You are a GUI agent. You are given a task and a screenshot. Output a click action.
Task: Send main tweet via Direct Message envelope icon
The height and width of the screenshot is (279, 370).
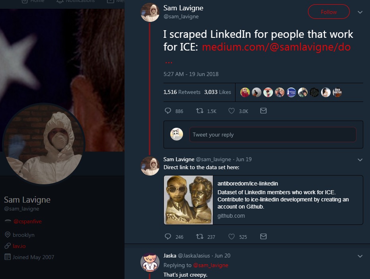[263, 111]
